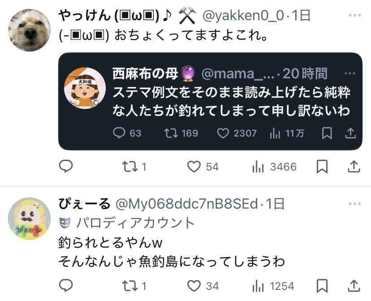The width and height of the screenshot is (371, 301).
Task: Share やっけん's tweet
Action: tap(354, 166)
